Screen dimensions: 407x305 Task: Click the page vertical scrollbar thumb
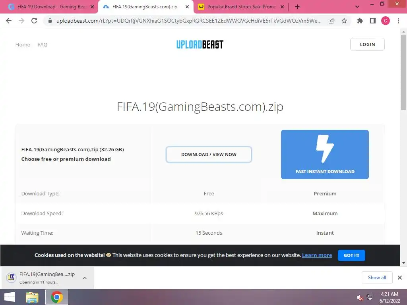coord(403,73)
